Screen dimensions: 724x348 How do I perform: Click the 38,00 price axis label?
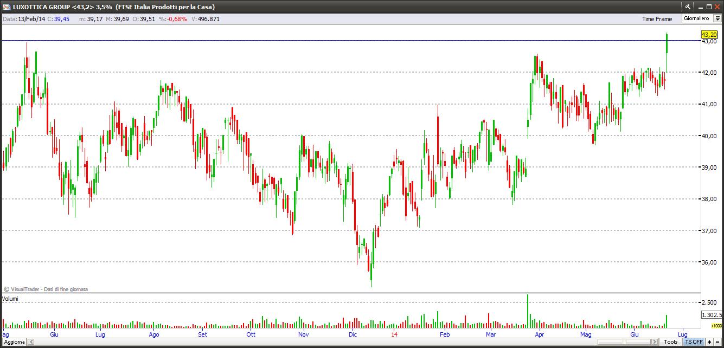click(709, 199)
